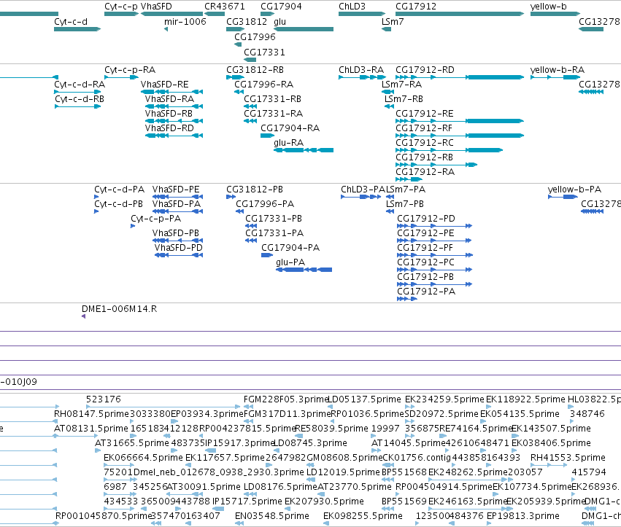
Task: Click the glu-RA transcript glyph
Action: tap(304, 150)
